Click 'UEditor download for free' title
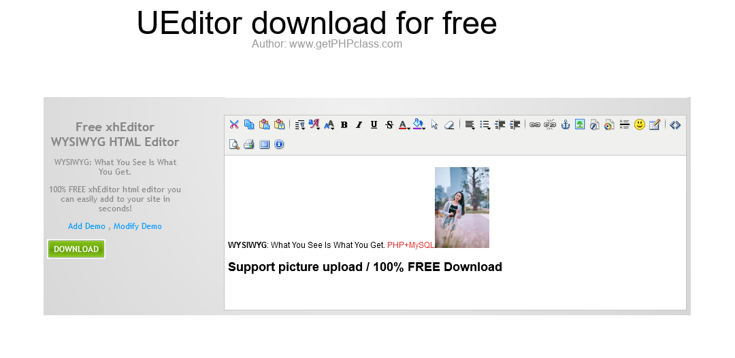 [317, 22]
